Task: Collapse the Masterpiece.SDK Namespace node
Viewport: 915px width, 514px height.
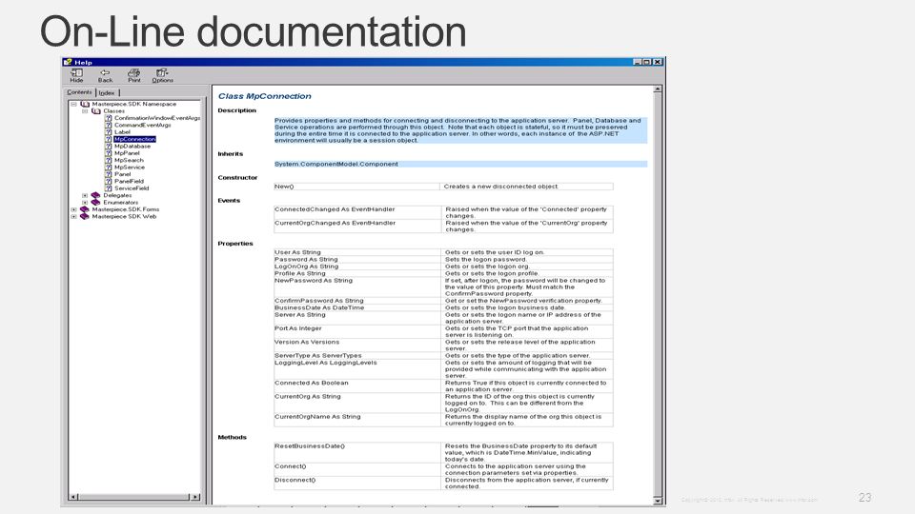Action: coord(74,104)
